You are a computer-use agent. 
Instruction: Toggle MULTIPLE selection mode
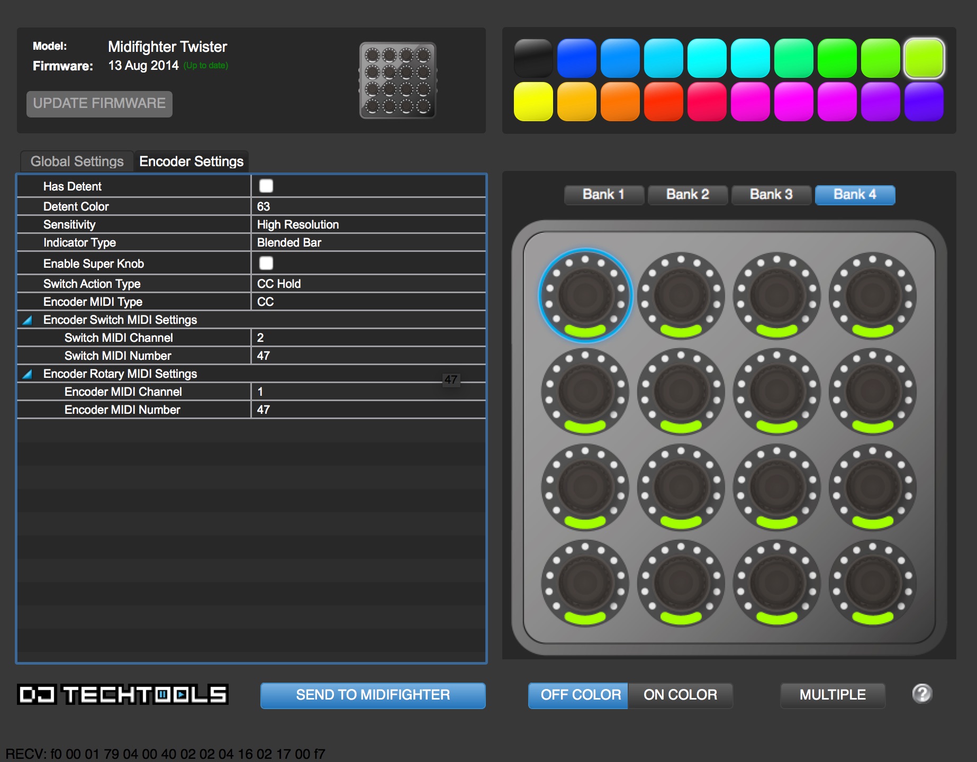(x=833, y=695)
